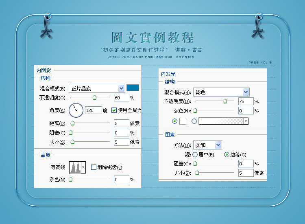Screen dimensions: 305x224
Task: Click the Inner Glow opacity field showing 75
Action: 246,101
